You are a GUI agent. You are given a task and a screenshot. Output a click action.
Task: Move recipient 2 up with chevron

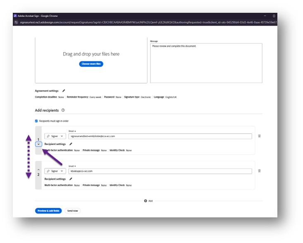(x=38, y=169)
